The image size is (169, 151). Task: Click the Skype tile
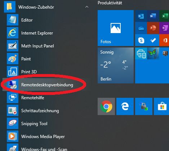point(141,40)
